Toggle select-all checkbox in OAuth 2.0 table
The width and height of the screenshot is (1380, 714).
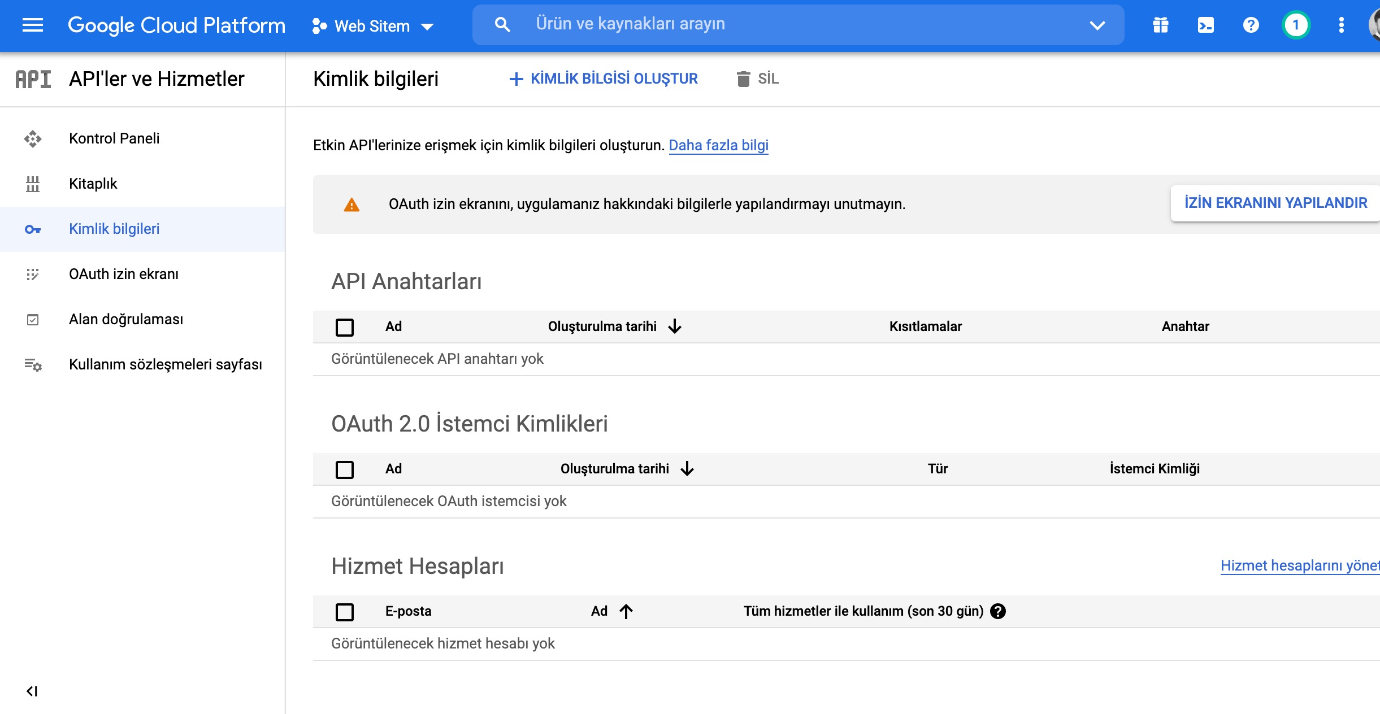point(345,469)
